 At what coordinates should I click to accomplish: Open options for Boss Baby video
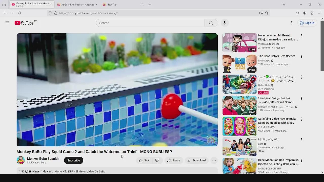coord(301,56)
